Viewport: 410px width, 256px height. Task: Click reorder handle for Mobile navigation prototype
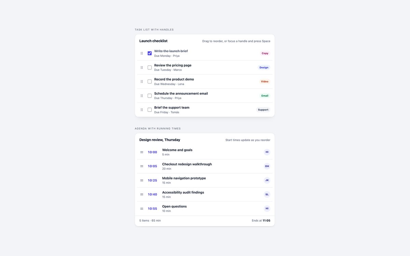click(x=142, y=180)
